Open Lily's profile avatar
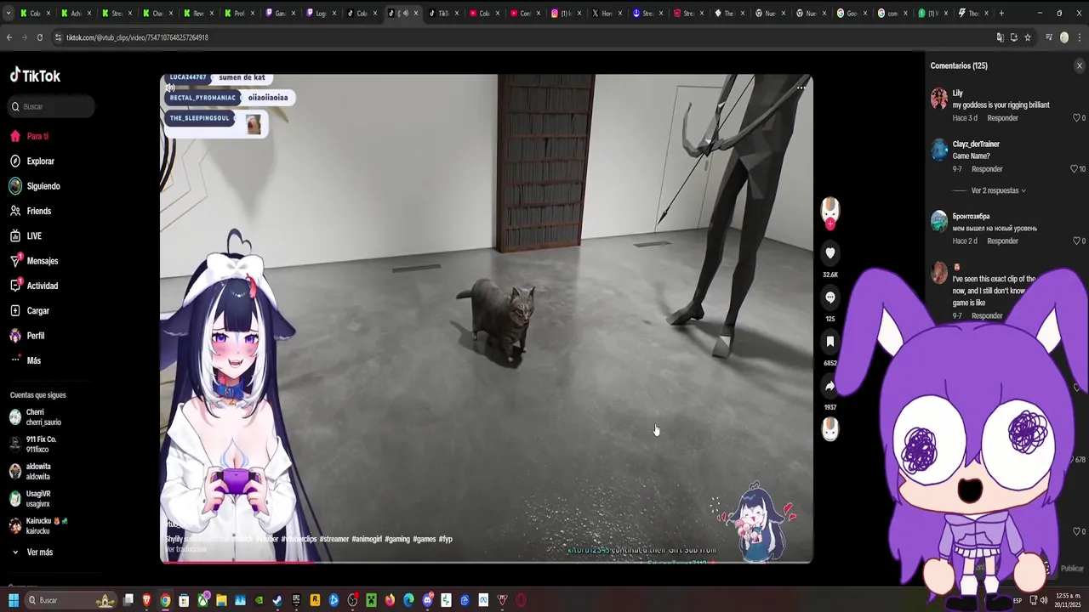The image size is (1089, 612). pos(939,99)
